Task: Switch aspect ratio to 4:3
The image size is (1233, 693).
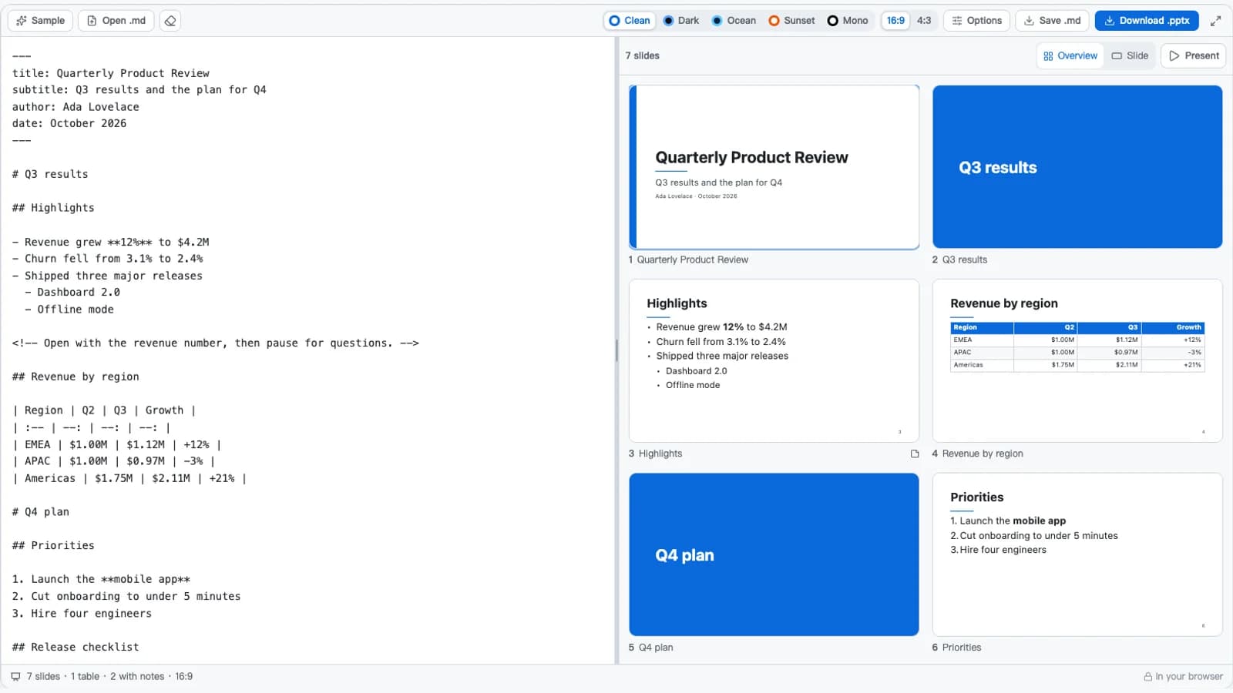Action: (924, 21)
